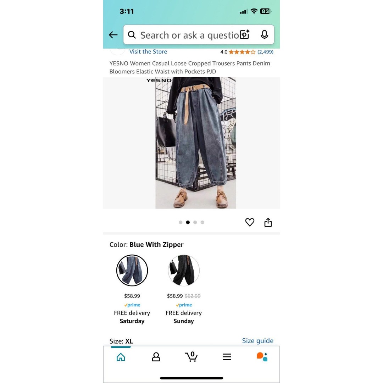Open the camera lens search icon

244,34
